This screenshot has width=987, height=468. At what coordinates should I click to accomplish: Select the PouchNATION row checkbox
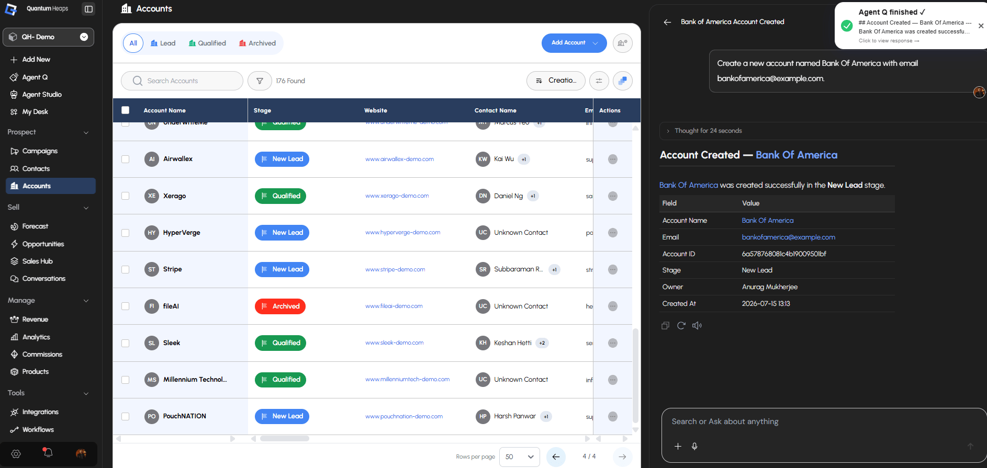pos(125,416)
